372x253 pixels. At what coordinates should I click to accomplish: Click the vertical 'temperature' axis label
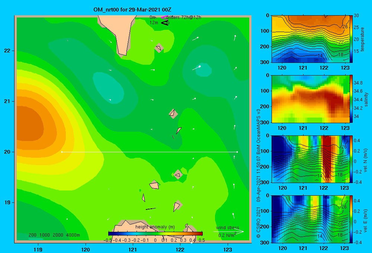coord(362,39)
